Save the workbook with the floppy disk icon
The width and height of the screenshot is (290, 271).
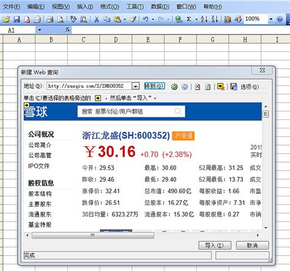[17, 20]
